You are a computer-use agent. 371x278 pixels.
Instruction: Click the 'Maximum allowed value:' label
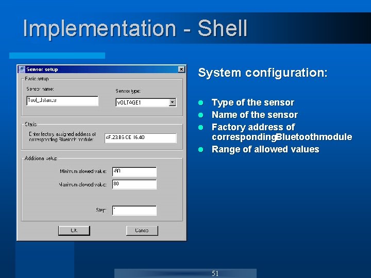pyautogui.click(x=82, y=184)
